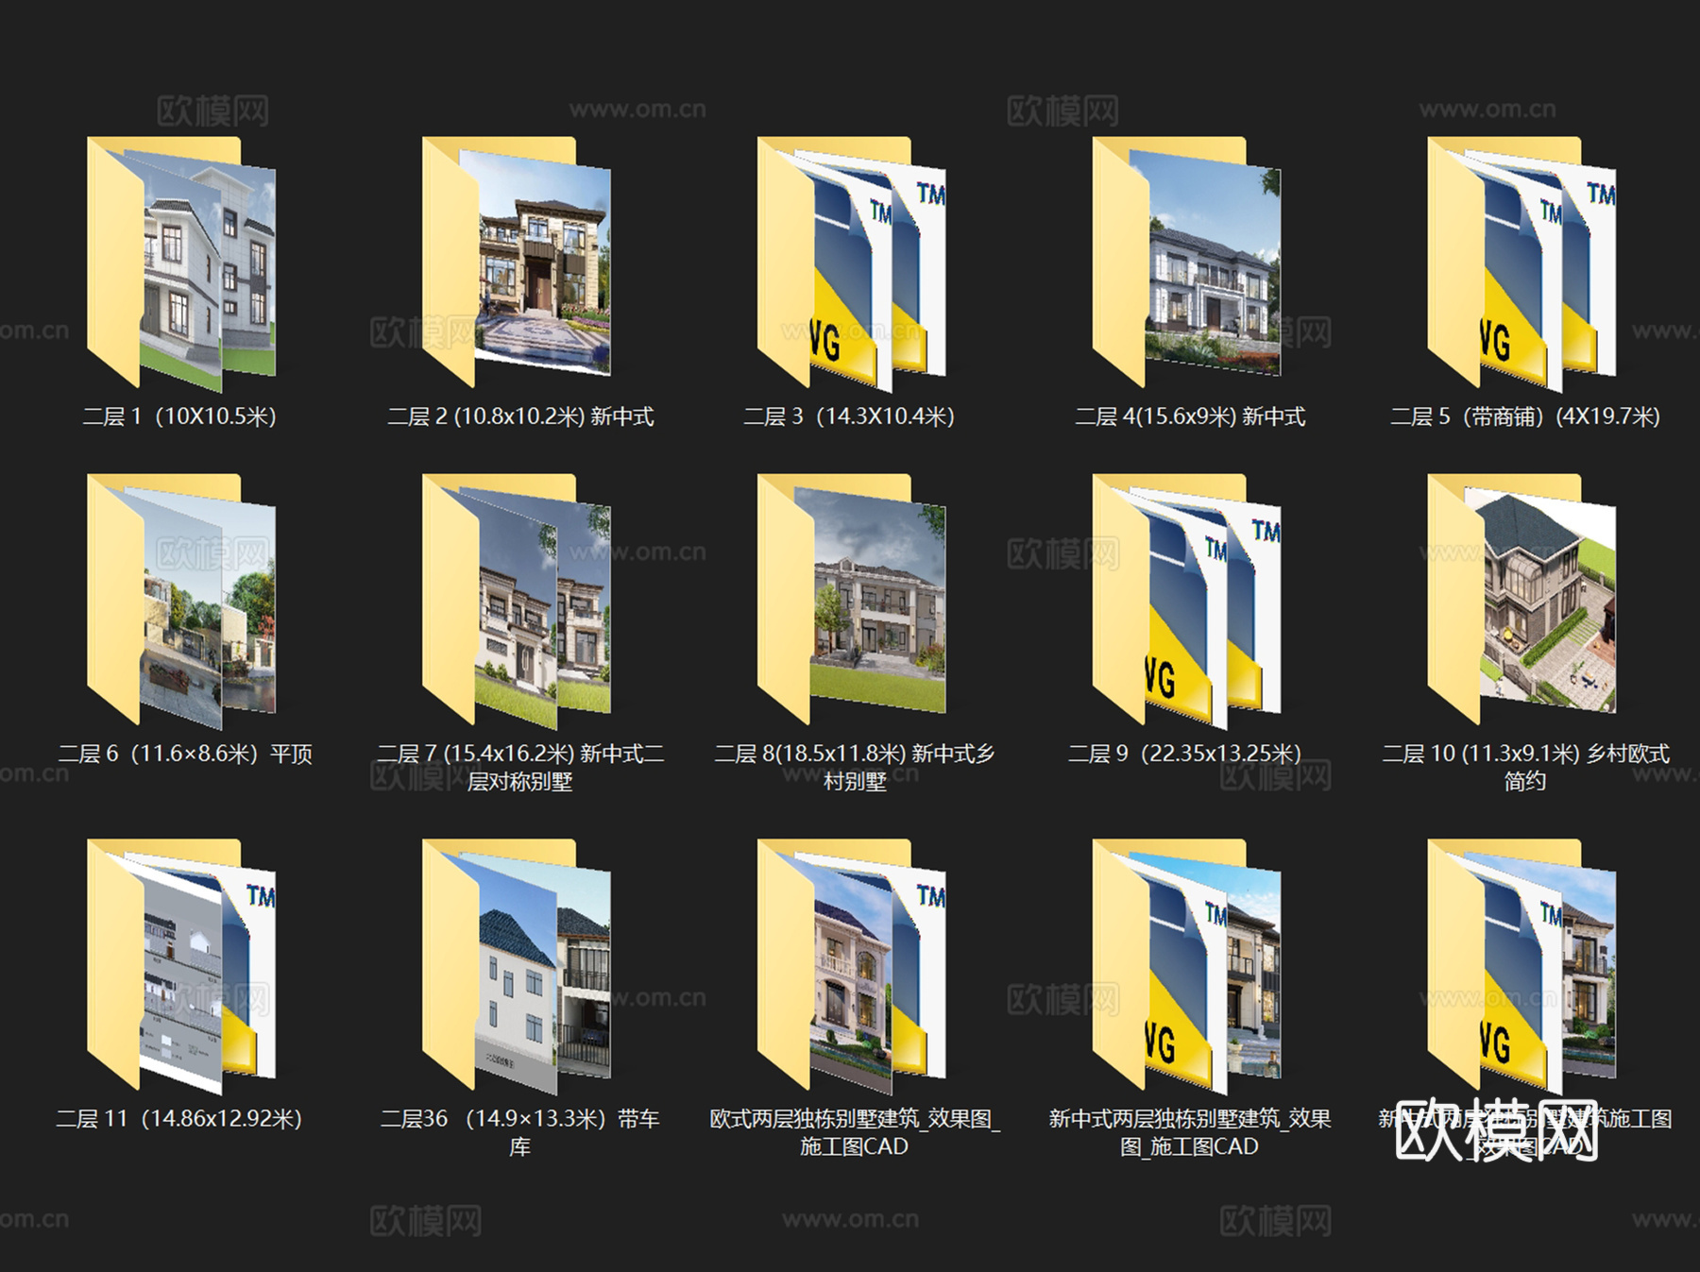
Task: Click the file name "二层 6（11.6×8.6米）平顶"
Action: click(x=185, y=754)
